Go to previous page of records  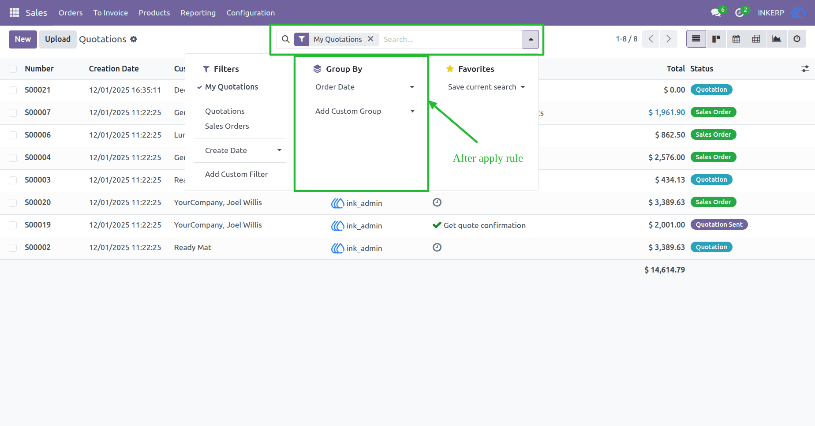(x=651, y=39)
